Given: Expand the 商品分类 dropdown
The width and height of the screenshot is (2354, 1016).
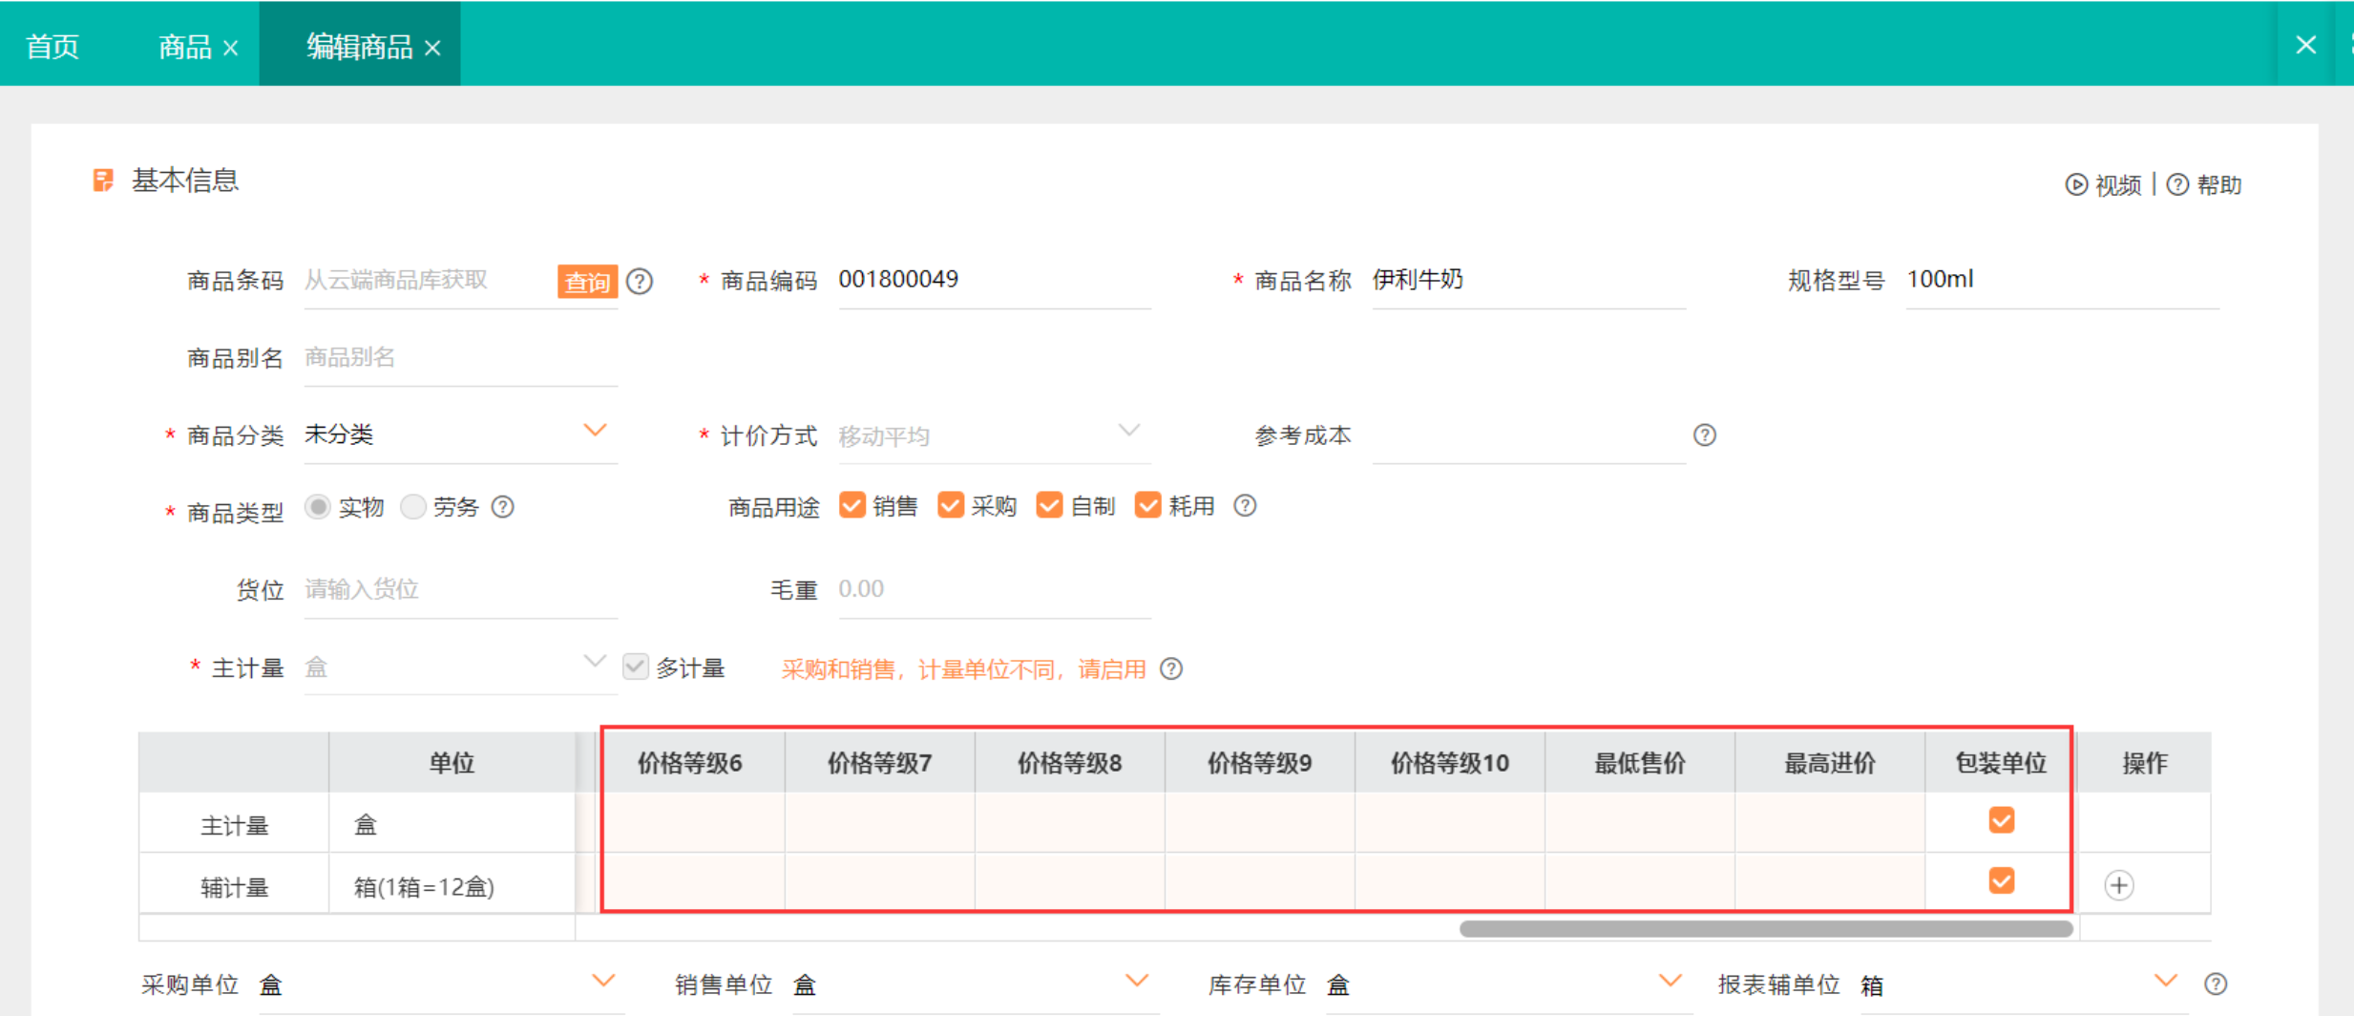Looking at the screenshot, I should point(595,432).
